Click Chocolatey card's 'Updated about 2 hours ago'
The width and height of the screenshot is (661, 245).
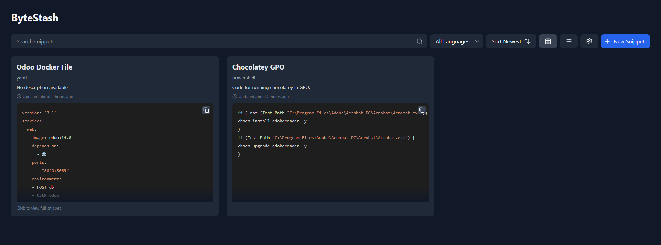[264, 97]
